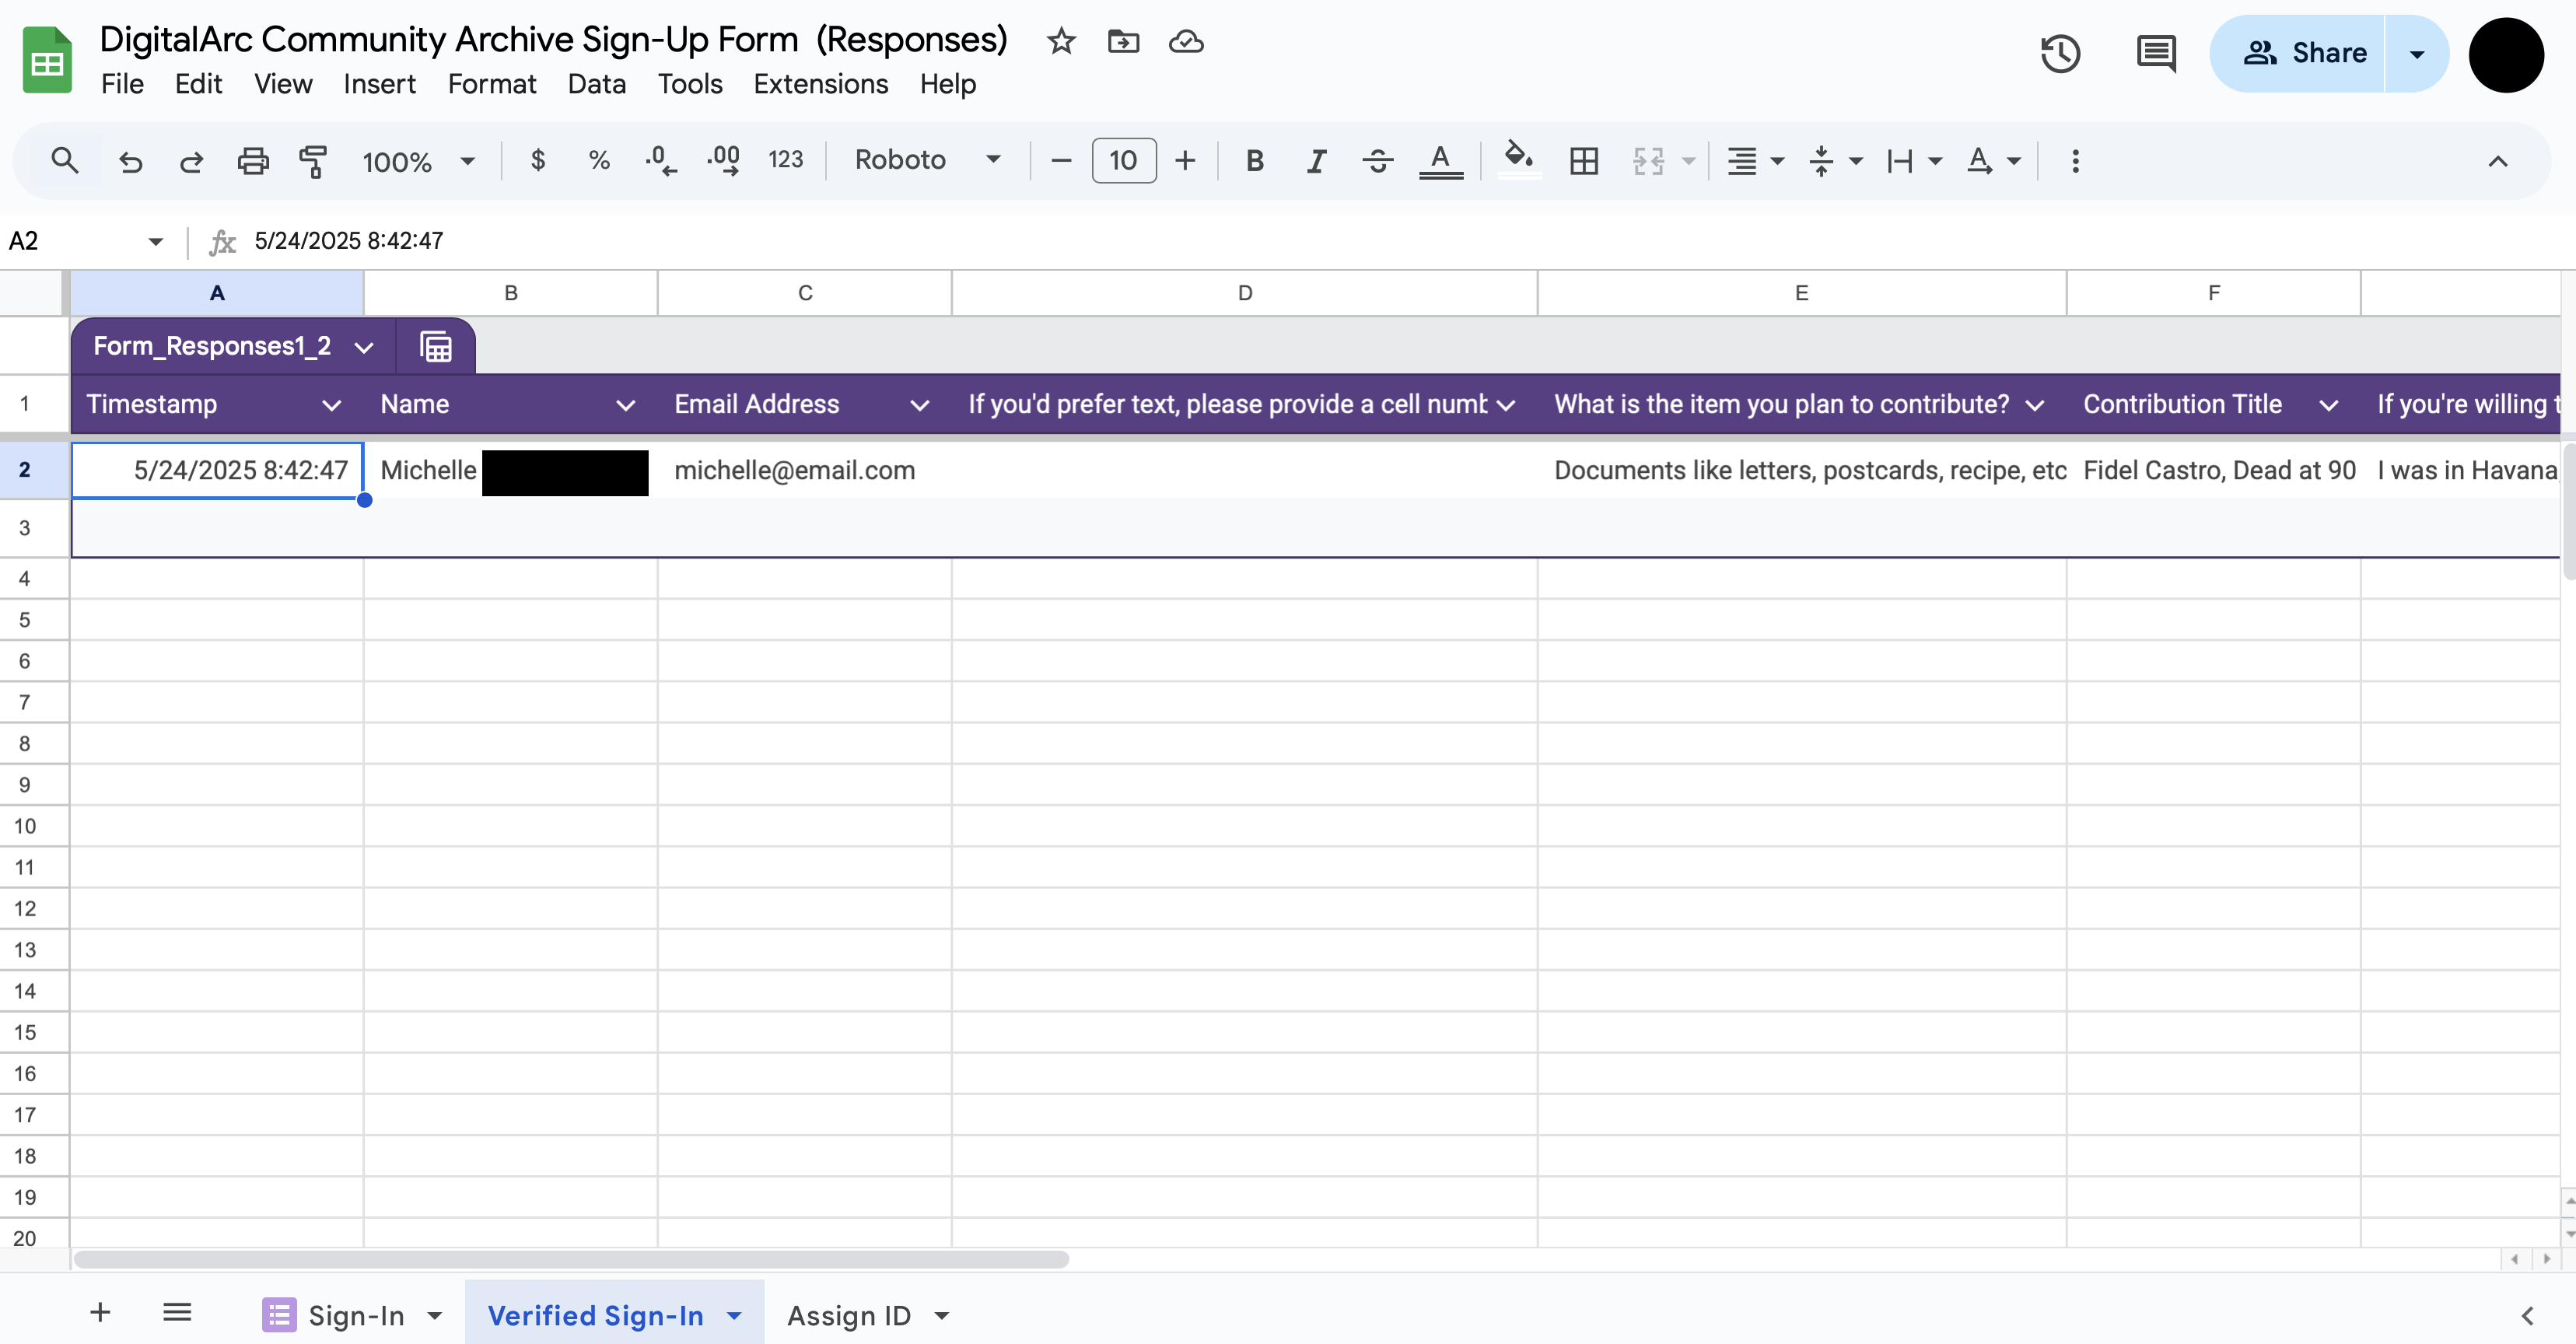Open Timestamp column filter dropdown
Viewport: 2576px width, 1344px height.
pyautogui.click(x=331, y=405)
